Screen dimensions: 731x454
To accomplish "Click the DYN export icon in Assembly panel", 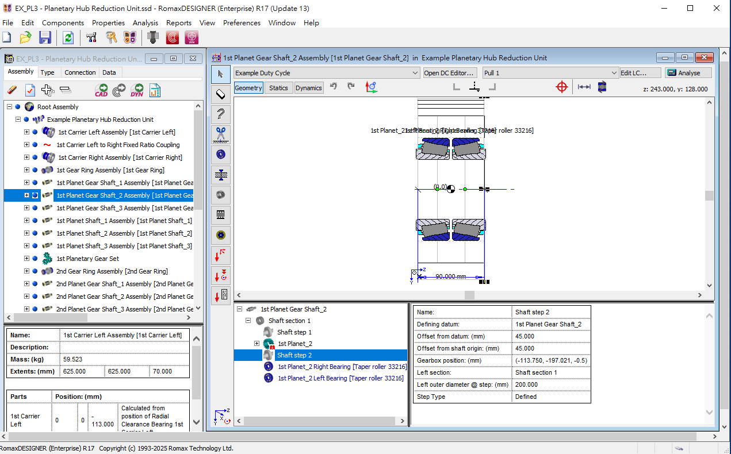I will point(137,90).
